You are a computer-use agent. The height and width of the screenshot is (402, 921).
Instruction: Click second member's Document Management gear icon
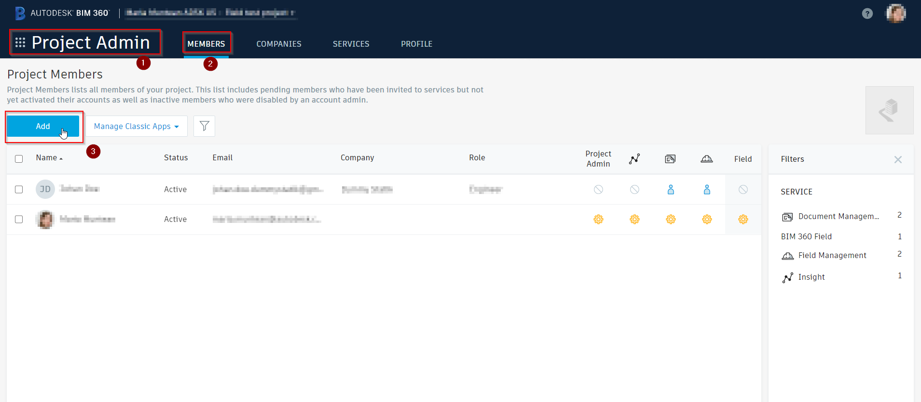671,220
